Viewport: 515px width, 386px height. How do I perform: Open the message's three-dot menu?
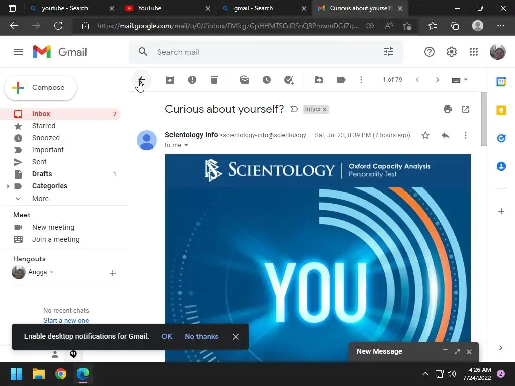pos(465,135)
